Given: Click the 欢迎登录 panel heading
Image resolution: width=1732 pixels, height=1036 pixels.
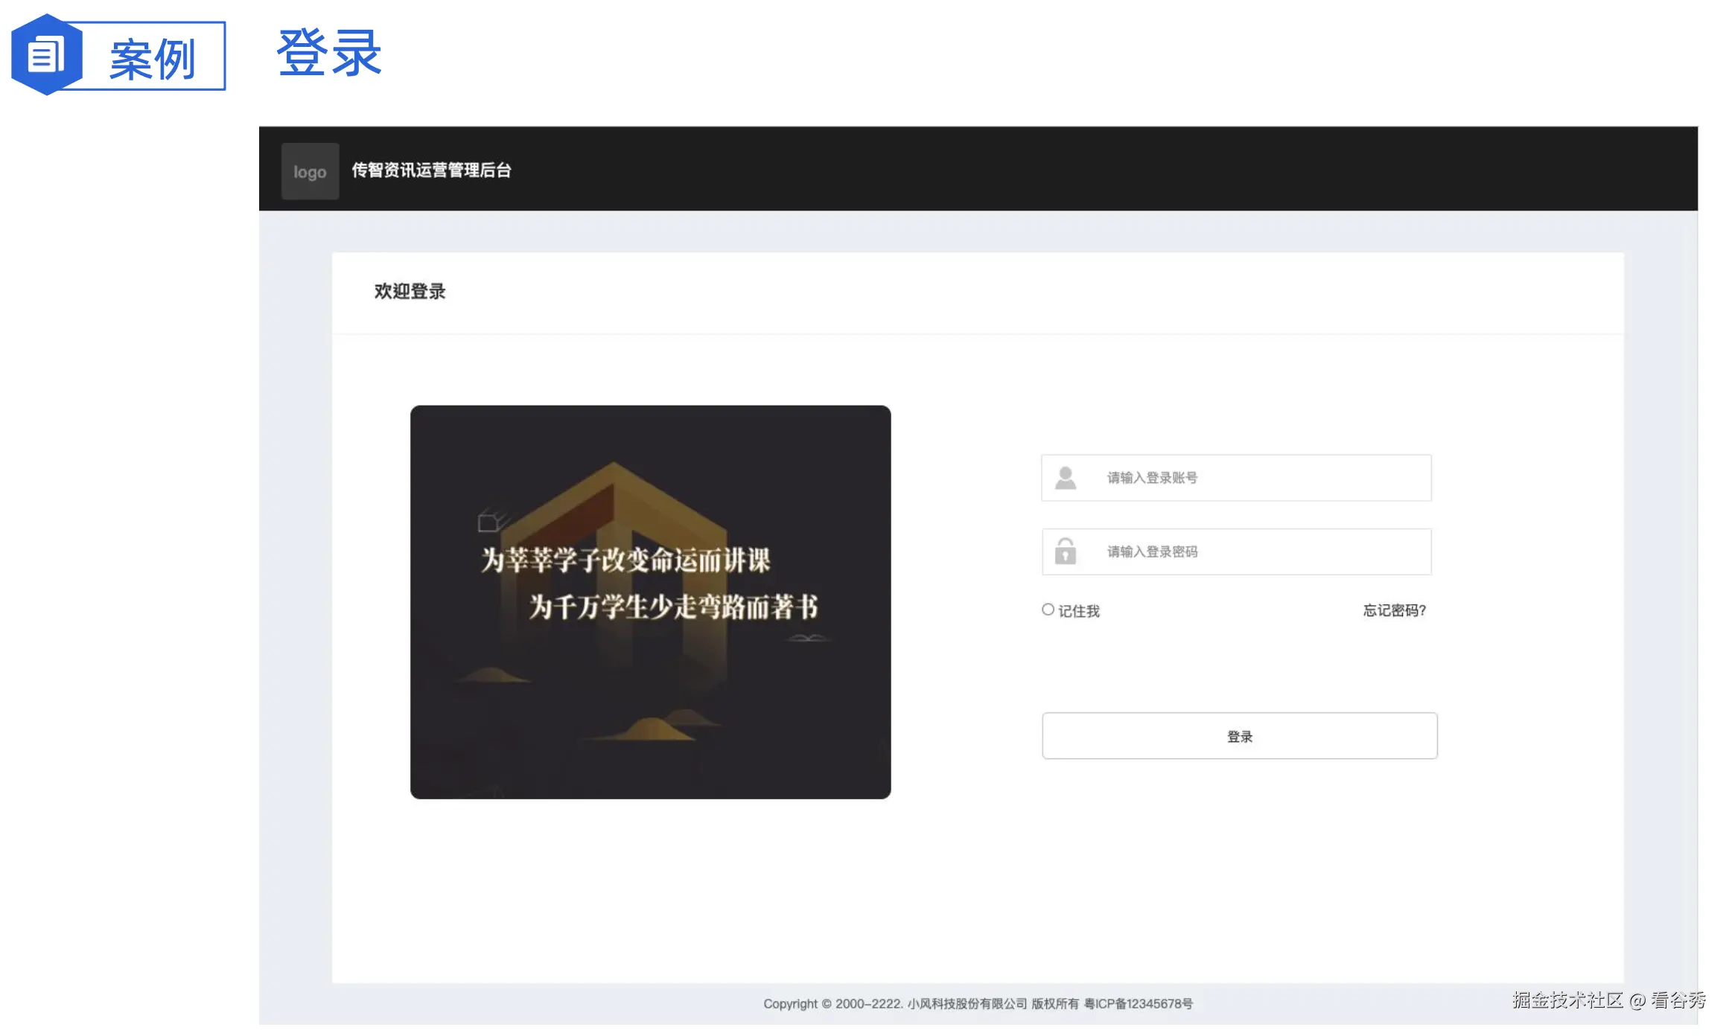Looking at the screenshot, I should tap(410, 291).
